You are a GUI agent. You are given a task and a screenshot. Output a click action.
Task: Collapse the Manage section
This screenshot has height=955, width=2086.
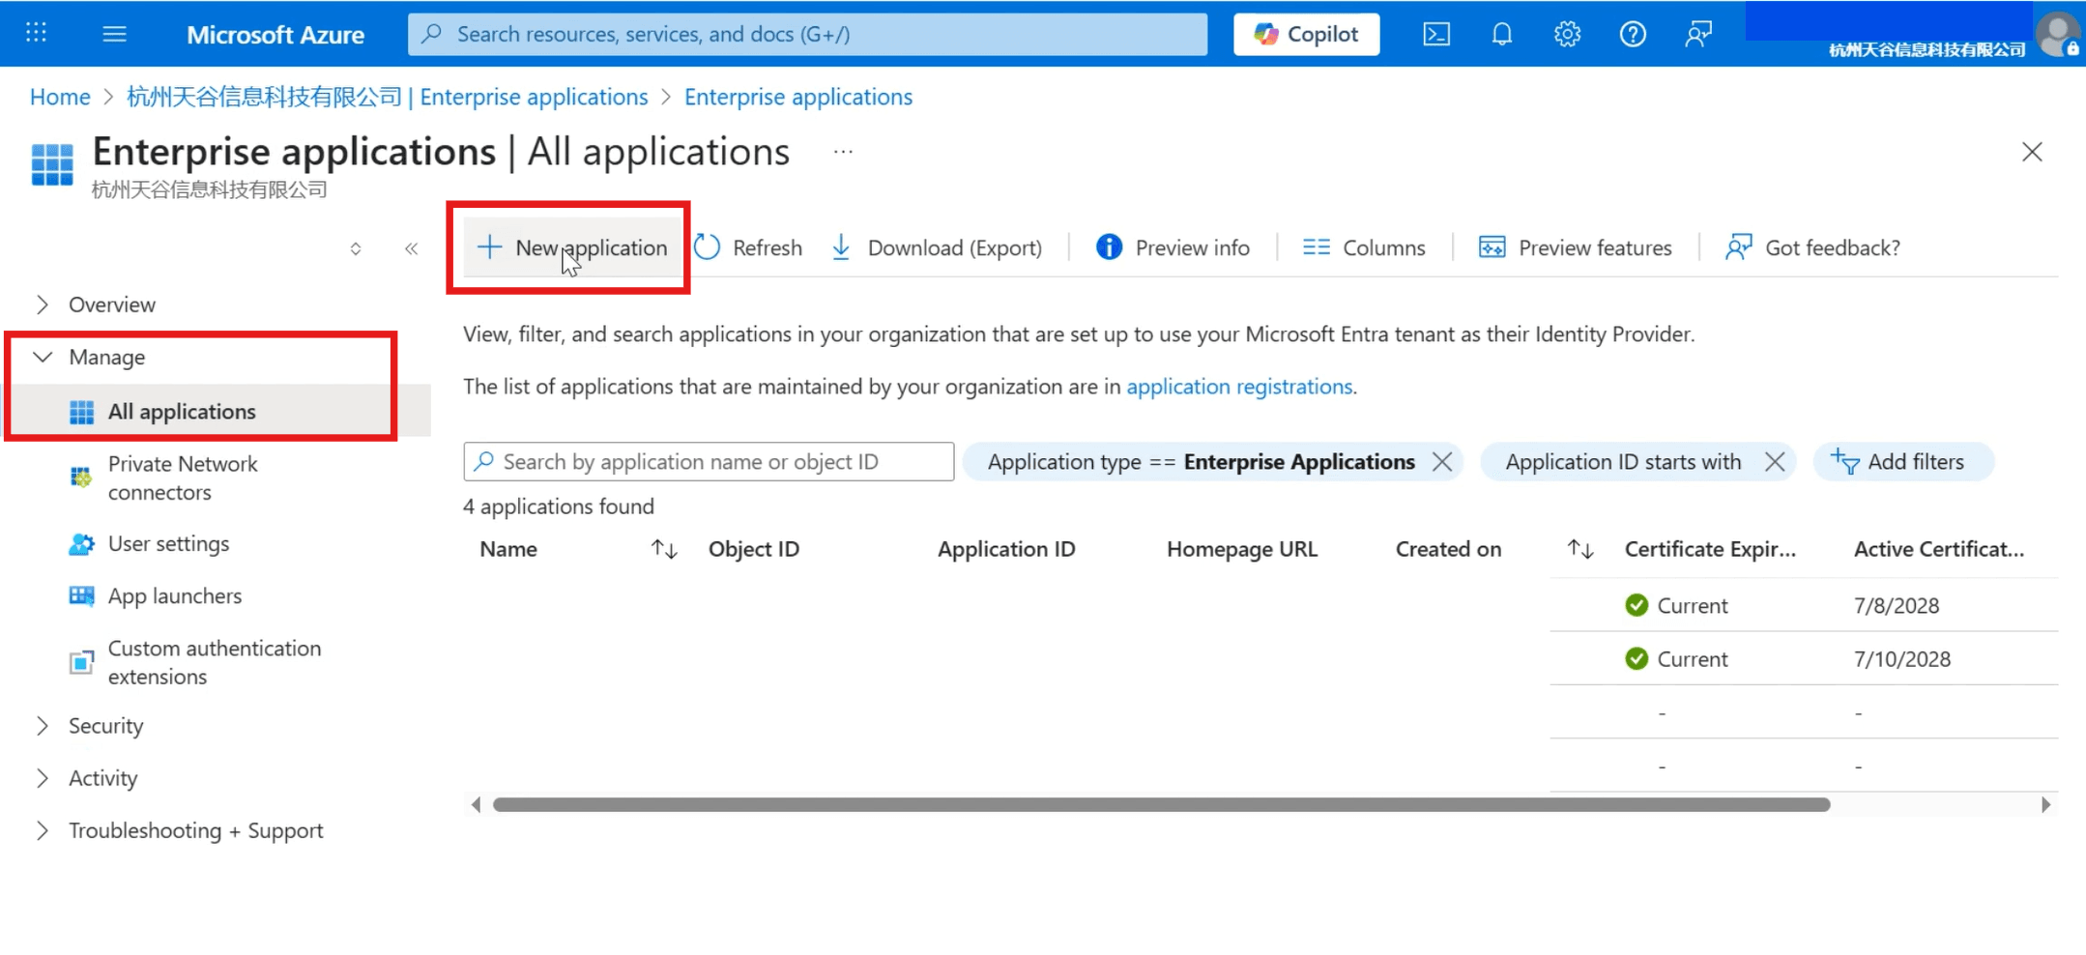[x=43, y=357]
